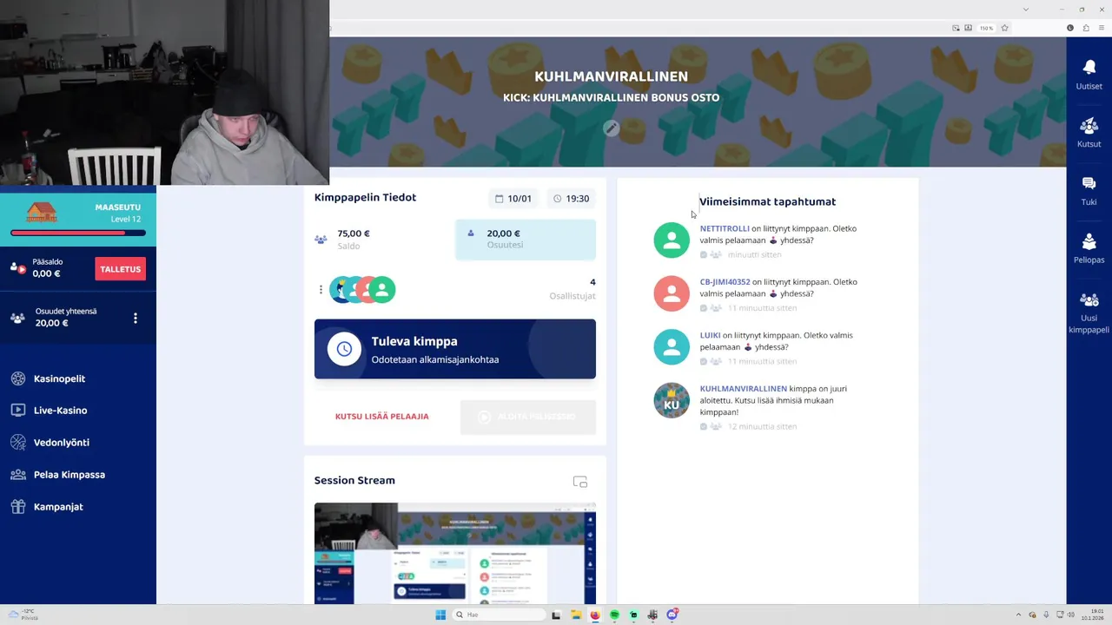Click browser 150% zoom indicator

[x=986, y=28]
